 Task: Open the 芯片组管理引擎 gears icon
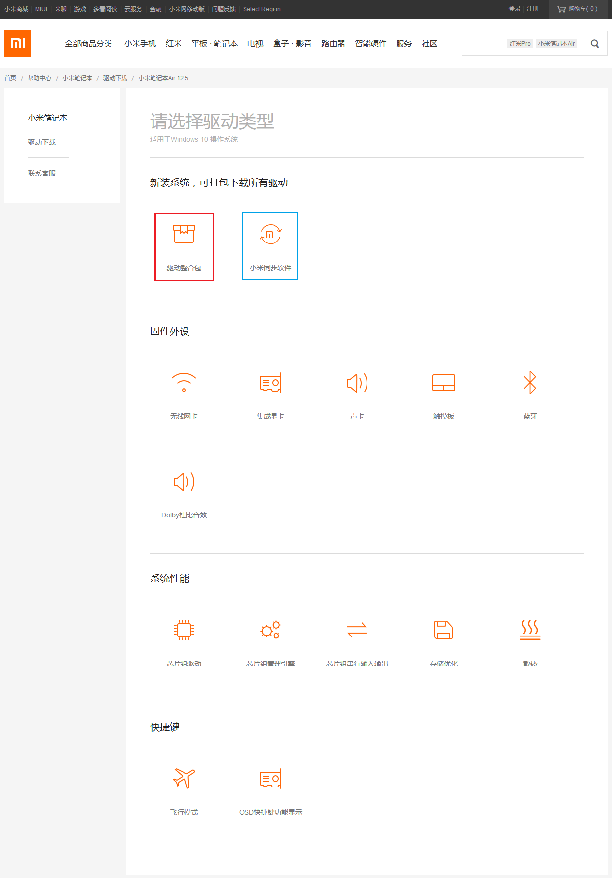pos(271,630)
